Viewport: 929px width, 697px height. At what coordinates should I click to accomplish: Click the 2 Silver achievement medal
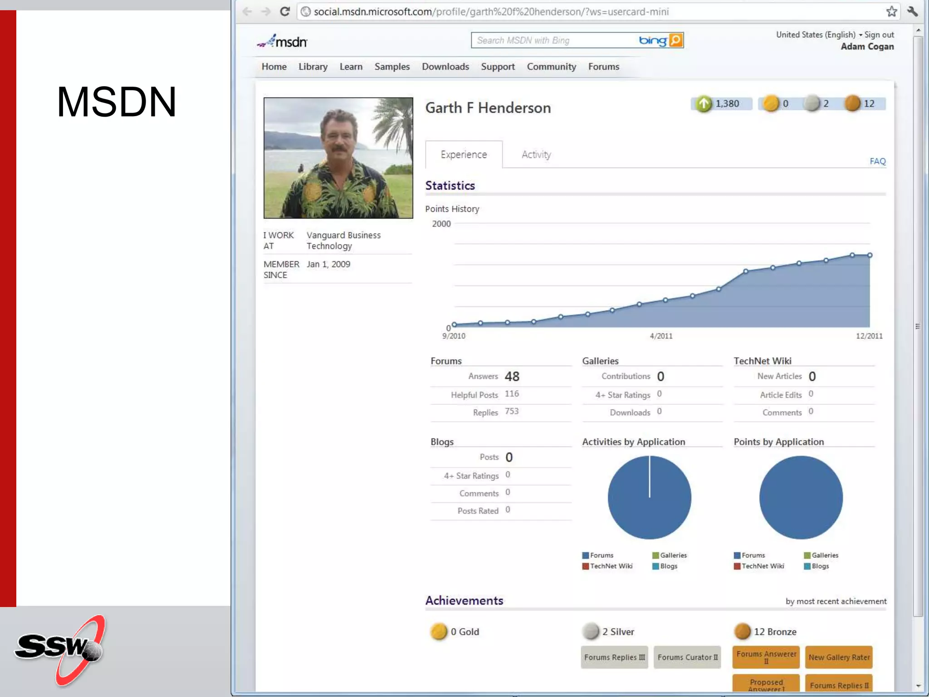(591, 631)
